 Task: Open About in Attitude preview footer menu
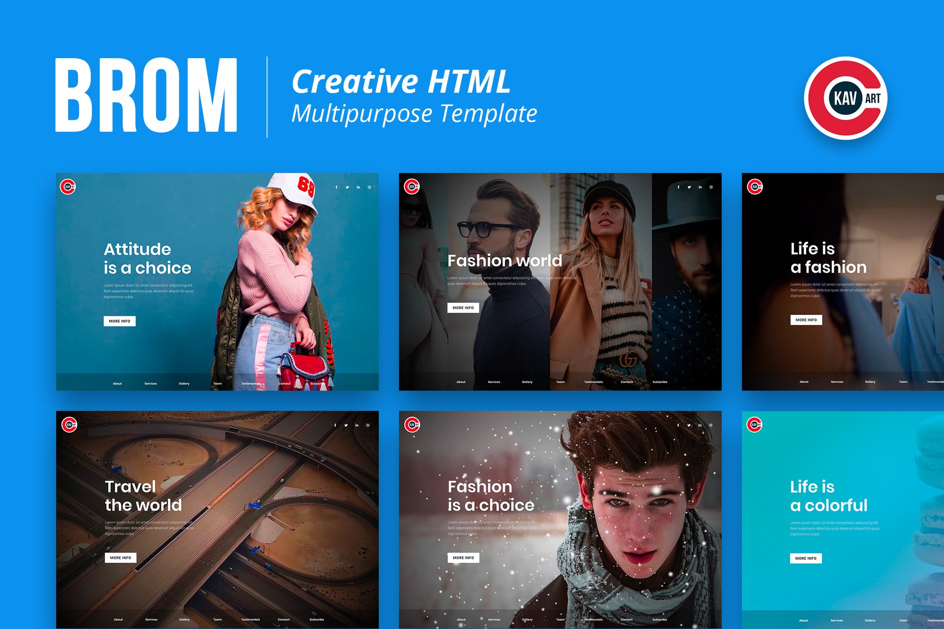click(117, 384)
